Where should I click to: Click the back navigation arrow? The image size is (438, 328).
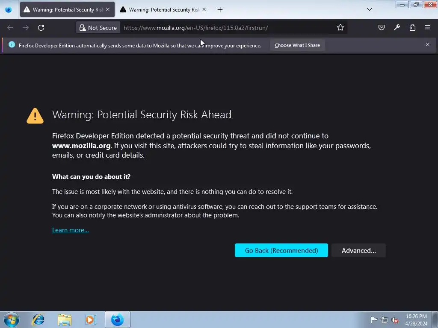click(x=10, y=28)
